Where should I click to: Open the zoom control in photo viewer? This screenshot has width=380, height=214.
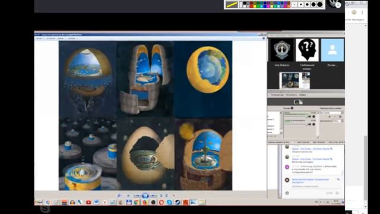point(119,196)
